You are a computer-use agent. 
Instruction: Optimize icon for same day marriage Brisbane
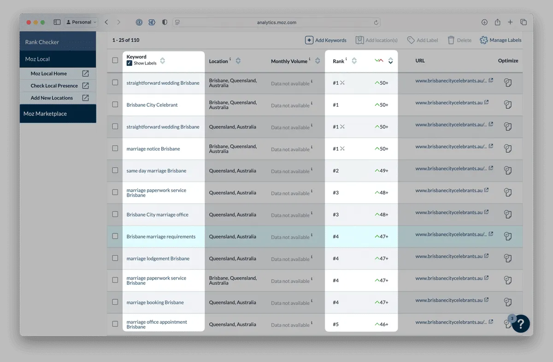click(508, 170)
